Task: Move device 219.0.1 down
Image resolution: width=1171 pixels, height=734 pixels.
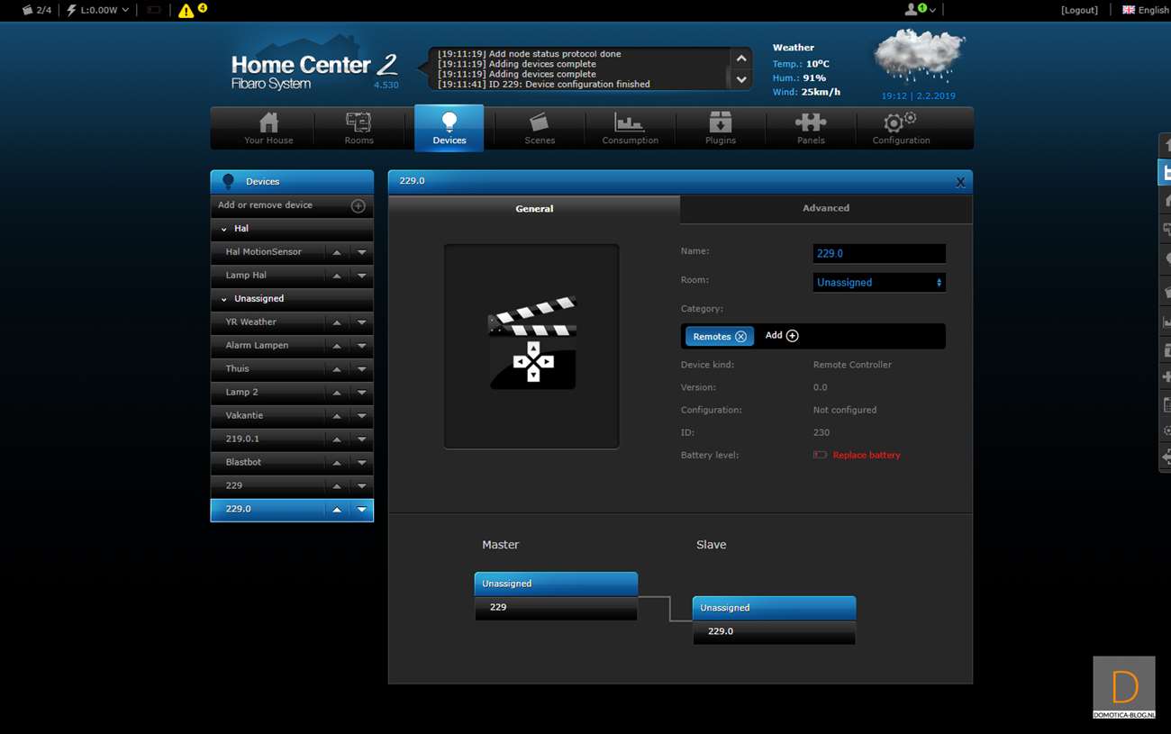Action: (x=362, y=439)
